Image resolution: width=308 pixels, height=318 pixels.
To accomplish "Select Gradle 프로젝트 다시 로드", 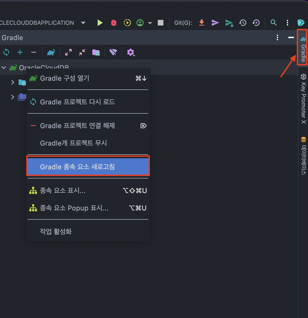I will tap(88, 102).
